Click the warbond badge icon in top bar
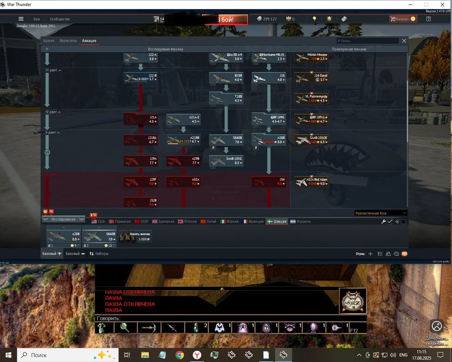The height and width of the screenshot is (362, 452). point(329,19)
